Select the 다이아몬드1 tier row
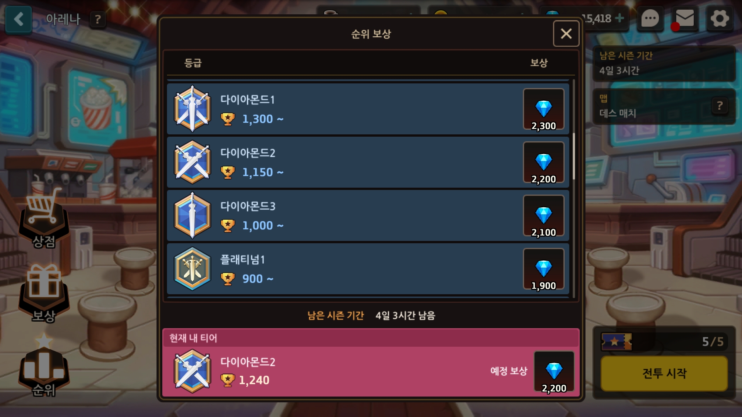The image size is (742, 417). tap(368, 109)
